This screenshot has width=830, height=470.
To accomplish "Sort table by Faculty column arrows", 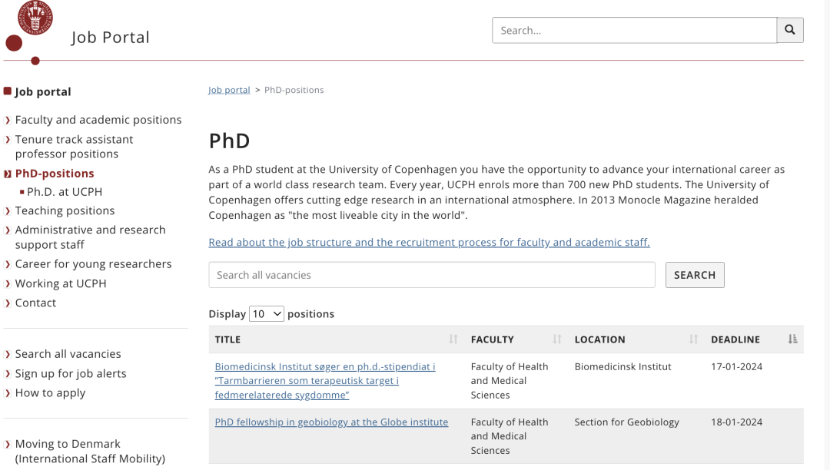I will click(557, 339).
